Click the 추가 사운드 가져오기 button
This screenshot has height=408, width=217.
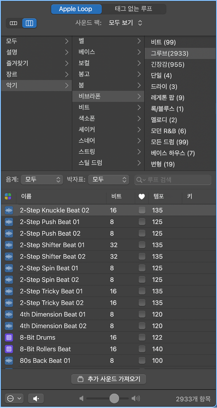(109, 379)
